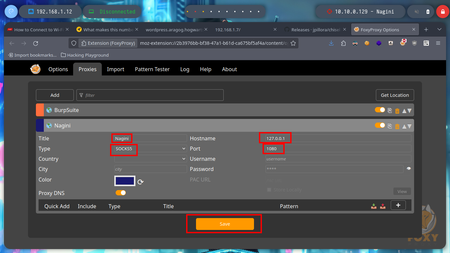Screen dimensions: 450x253
Task: Select the Proxies tab
Action: click(x=88, y=69)
